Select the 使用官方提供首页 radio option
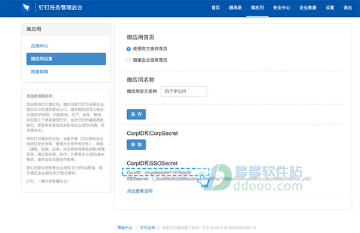360x233 pixels. point(128,49)
